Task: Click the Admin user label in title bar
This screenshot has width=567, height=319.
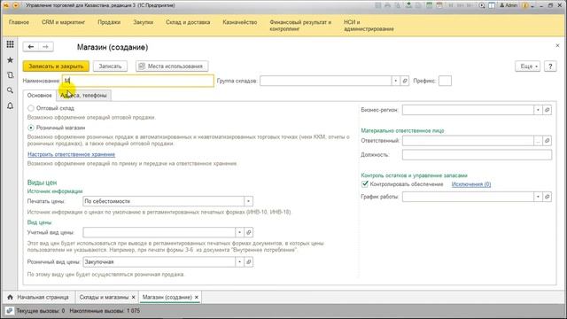Action: pos(509,5)
